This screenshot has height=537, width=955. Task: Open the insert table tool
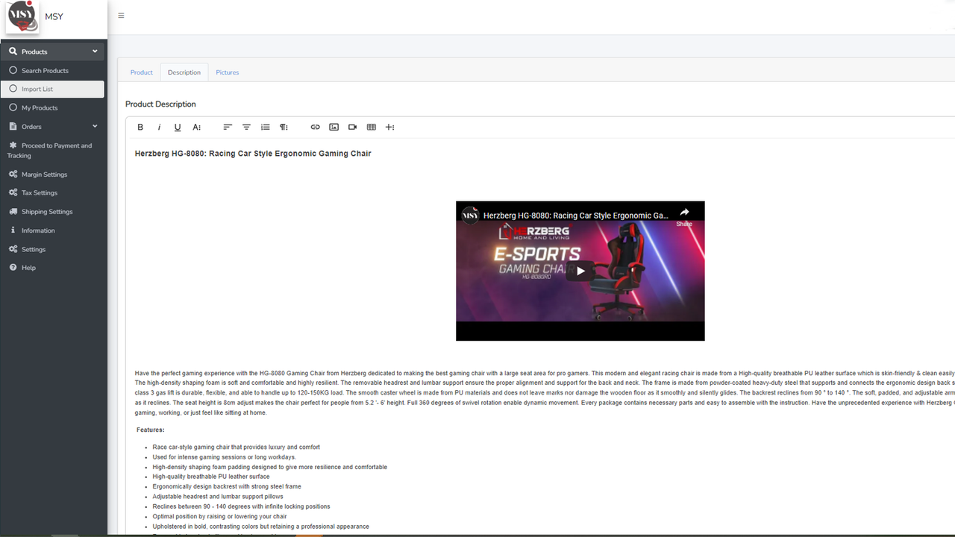point(371,127)
